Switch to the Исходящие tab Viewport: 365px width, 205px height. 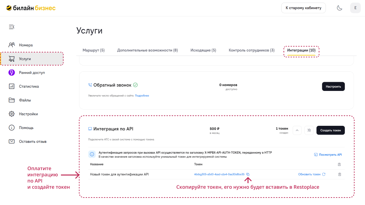pos(203,50)
